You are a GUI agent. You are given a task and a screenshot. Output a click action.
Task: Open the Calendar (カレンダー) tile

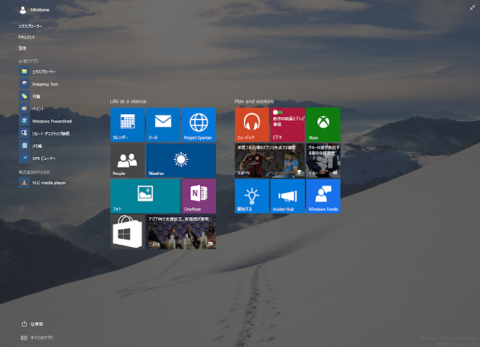(127, 125)
